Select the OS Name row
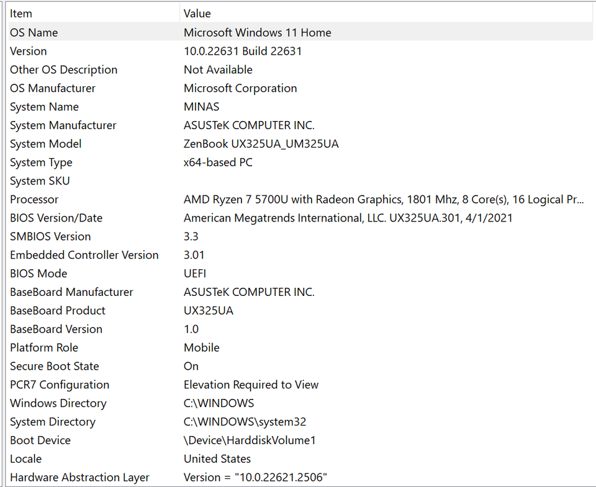 point(34,32)
